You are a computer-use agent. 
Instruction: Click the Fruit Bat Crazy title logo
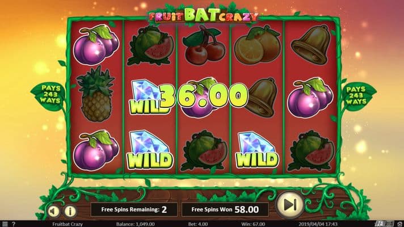click(x=204, y=15)
